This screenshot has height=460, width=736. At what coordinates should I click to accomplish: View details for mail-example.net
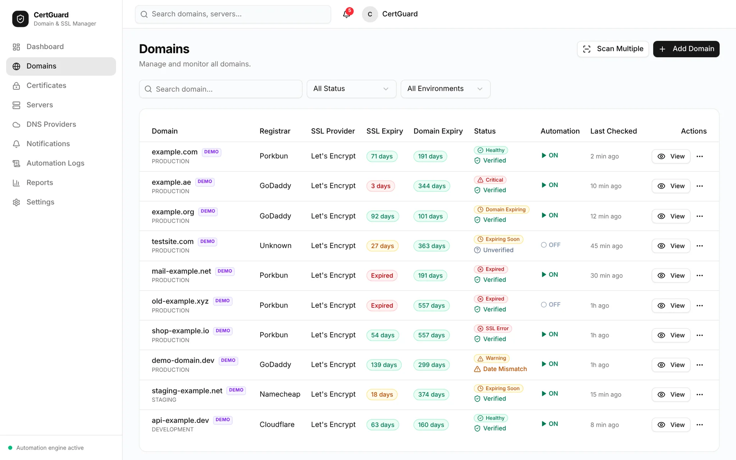[671, 276]
